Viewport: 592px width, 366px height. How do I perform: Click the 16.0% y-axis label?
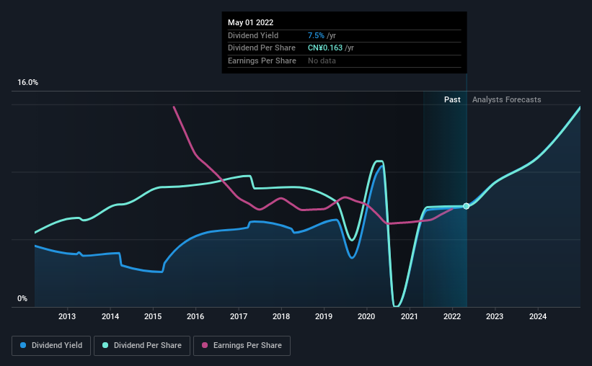tap(27, 83)
